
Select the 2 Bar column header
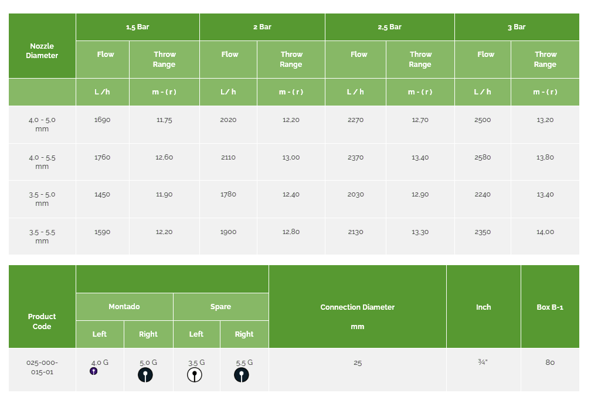[x=262, y=27]
